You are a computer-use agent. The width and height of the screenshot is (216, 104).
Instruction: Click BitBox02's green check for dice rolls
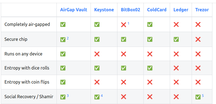tap(124, 68)
